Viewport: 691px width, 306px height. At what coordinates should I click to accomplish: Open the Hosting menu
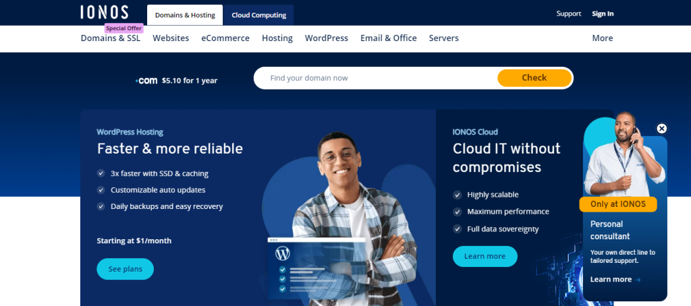(x=277, y=38)
